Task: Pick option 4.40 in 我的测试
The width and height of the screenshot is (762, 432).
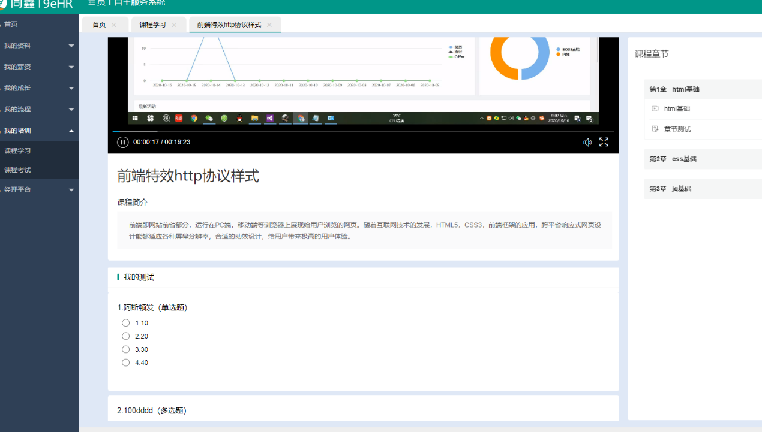Action: coord(125,362)
